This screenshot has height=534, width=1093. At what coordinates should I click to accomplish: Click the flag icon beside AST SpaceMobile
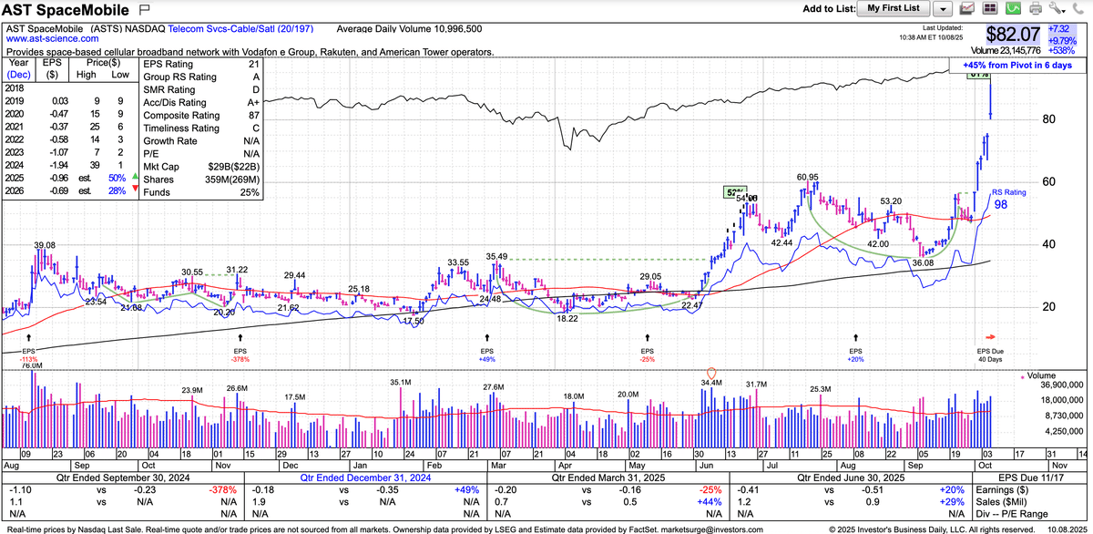pos(144,11)
